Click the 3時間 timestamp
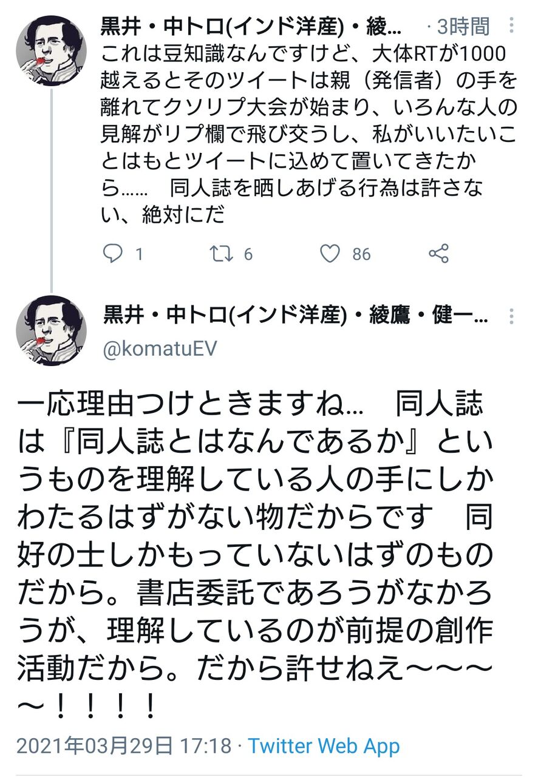Screen dimensions: 538x777 [x=465, y=26]
